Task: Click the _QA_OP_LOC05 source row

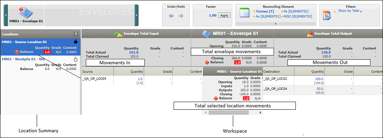Action: pyautogui.click(x=142, y=81)
